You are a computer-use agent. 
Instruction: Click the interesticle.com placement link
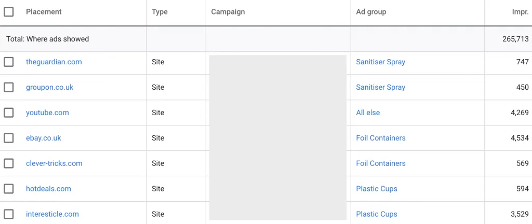click(52, 214)
